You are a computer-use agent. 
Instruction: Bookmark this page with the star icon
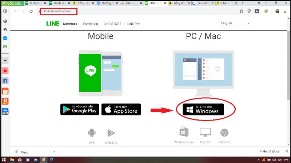[241, 11]
